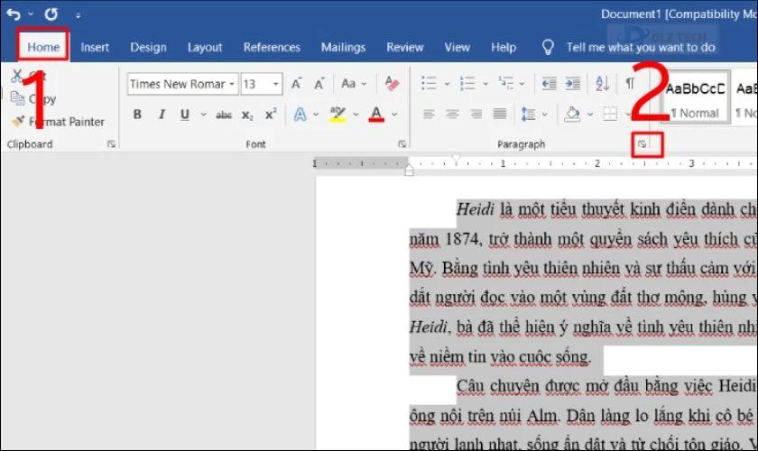This screenshot has width=758, height=451.
Task: Apply the yellow text highlight color
Action: tap(337, 115)
